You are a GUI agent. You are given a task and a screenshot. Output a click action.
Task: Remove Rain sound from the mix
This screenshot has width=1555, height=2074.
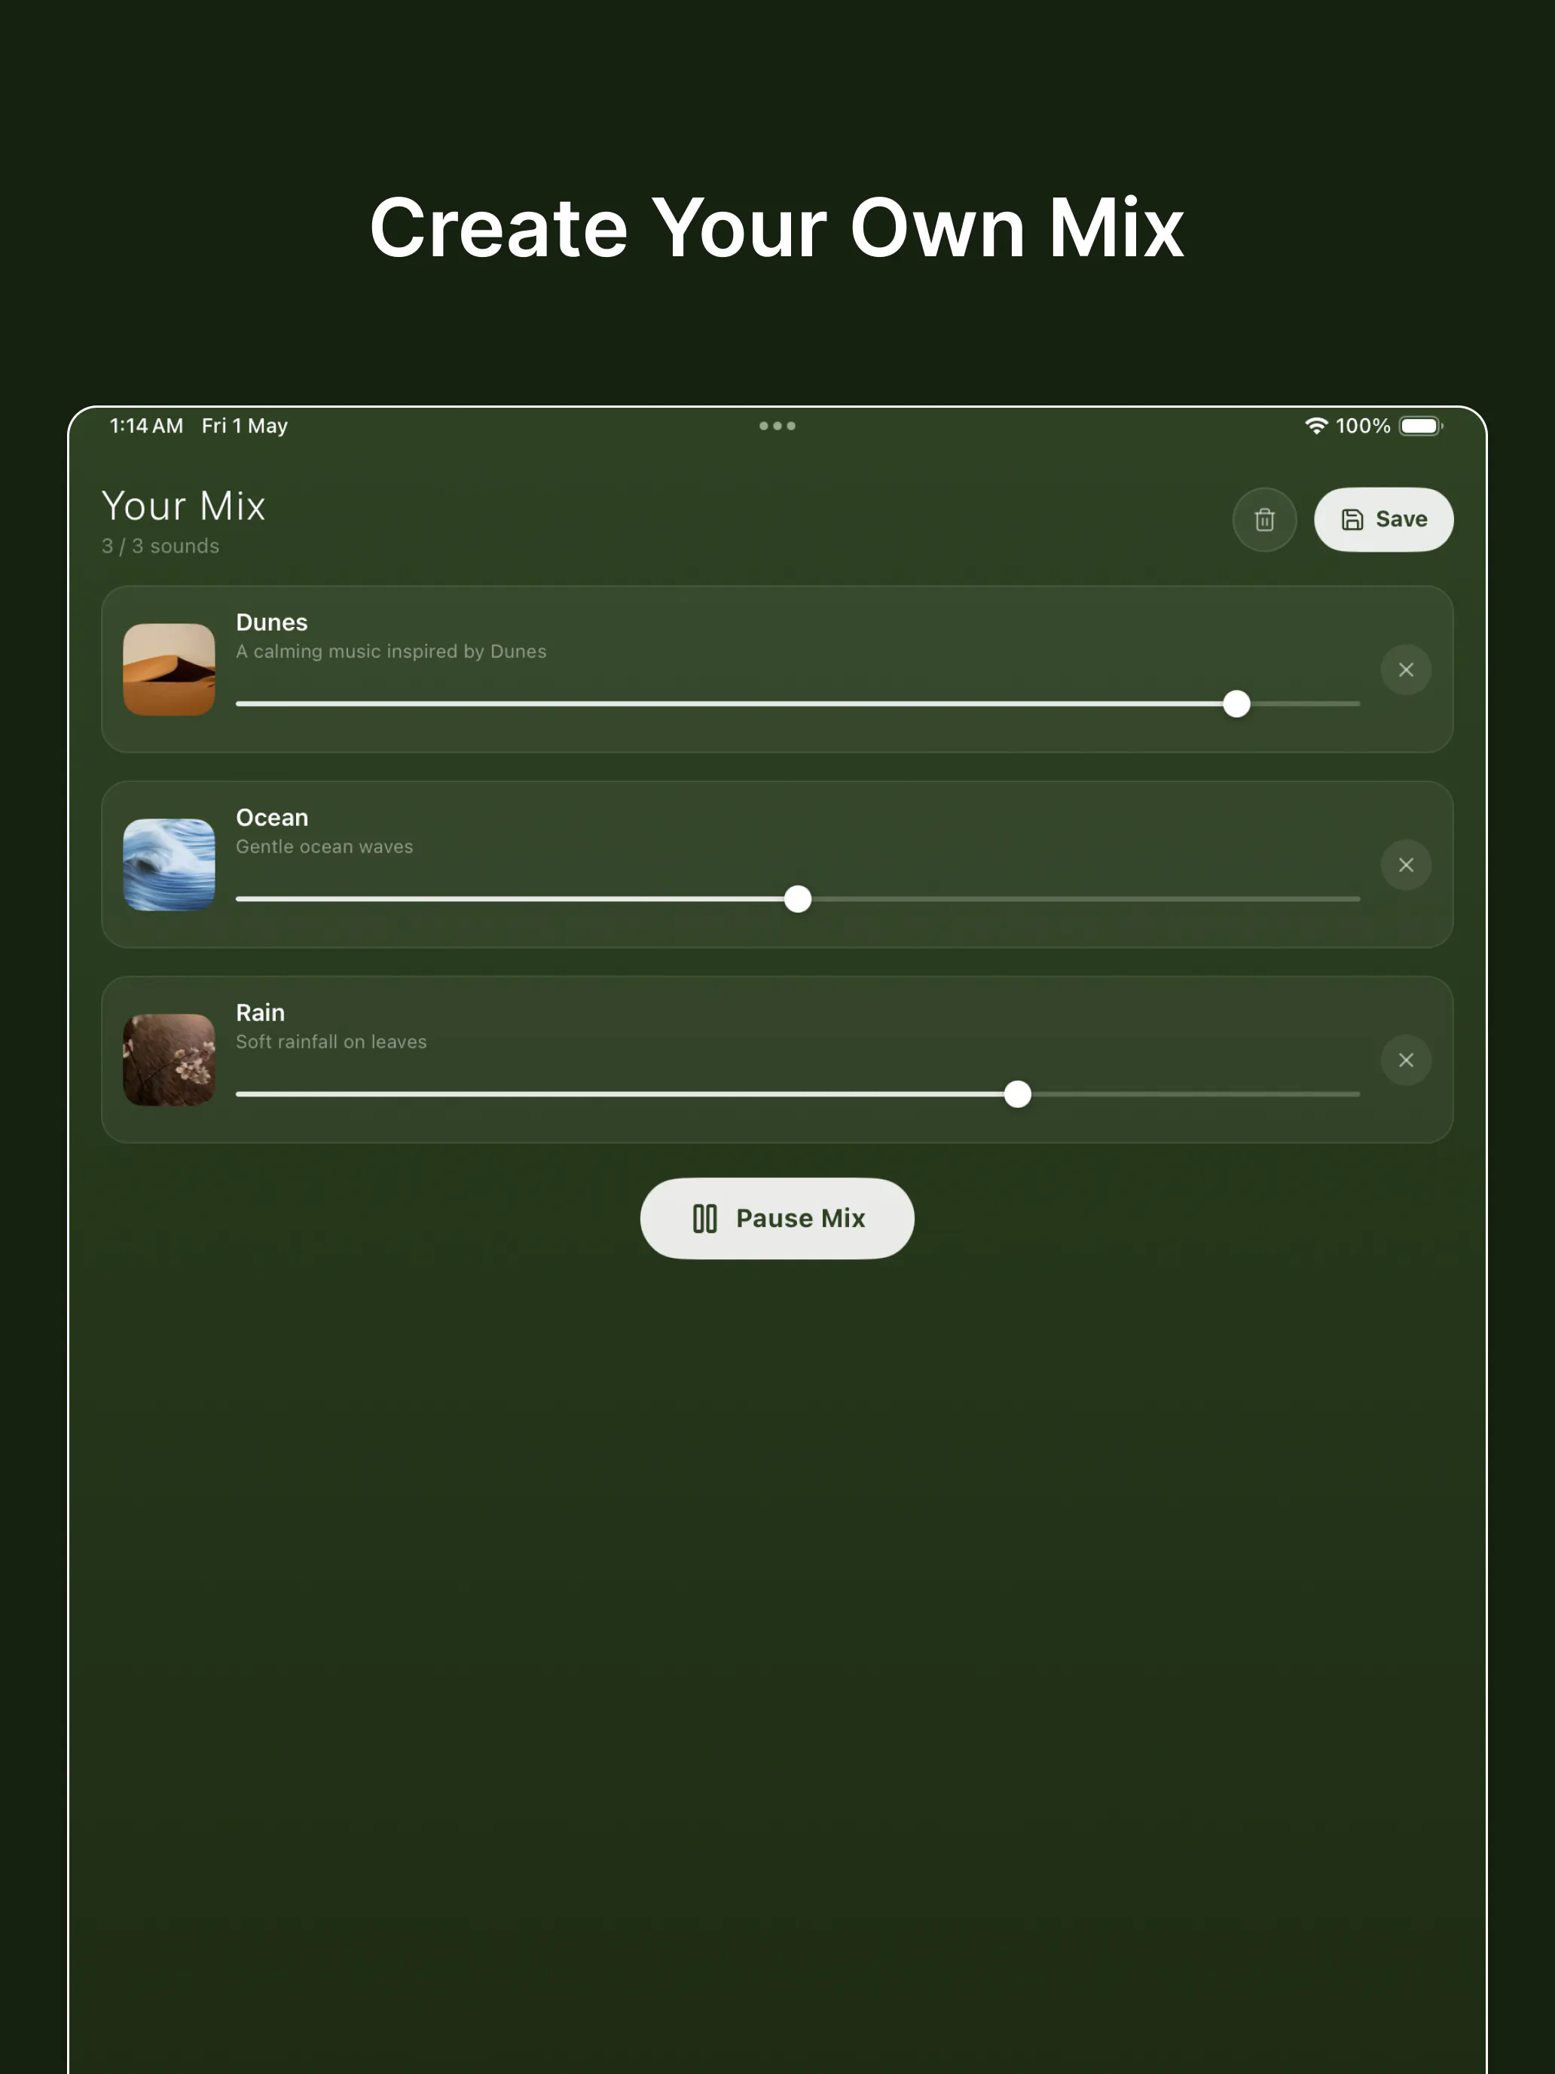1406,1060
